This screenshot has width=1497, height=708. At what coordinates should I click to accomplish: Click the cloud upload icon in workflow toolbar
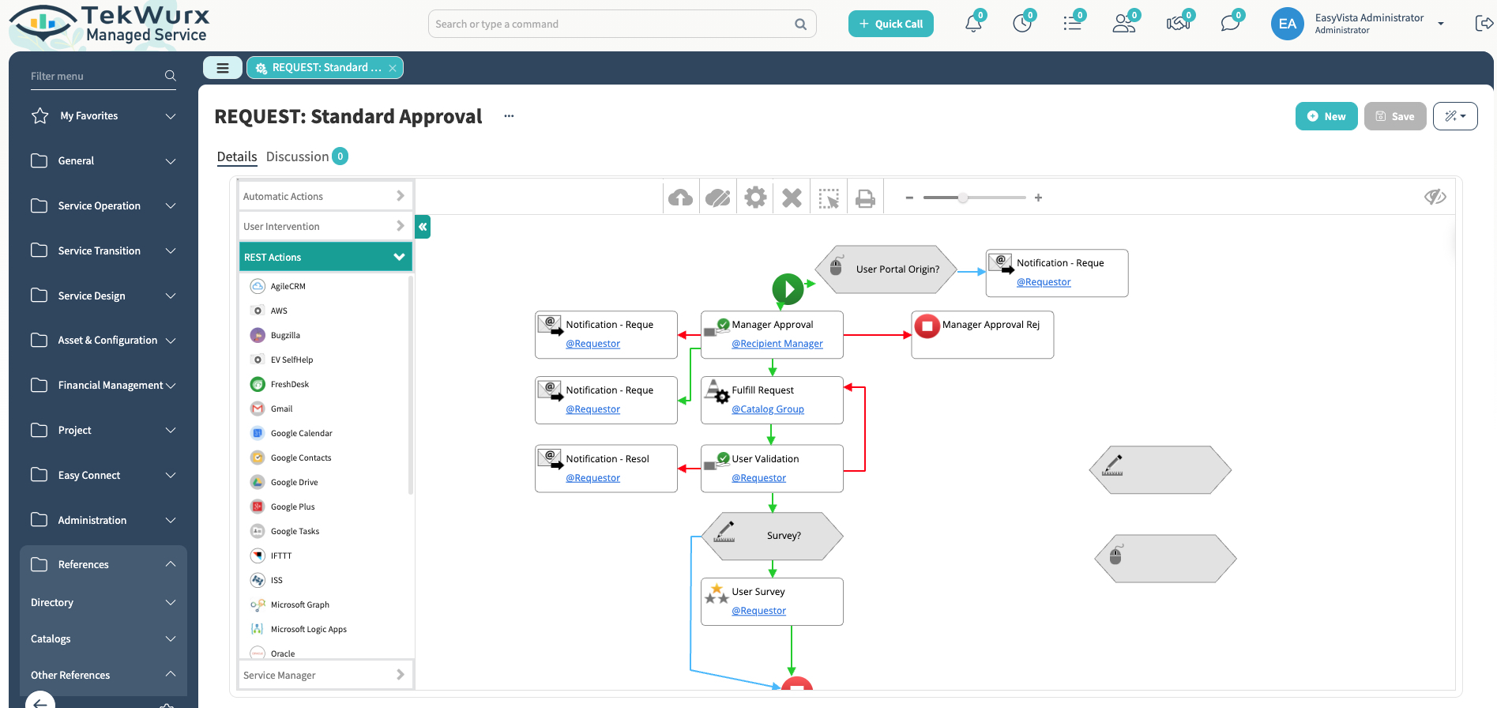point(680,198)
